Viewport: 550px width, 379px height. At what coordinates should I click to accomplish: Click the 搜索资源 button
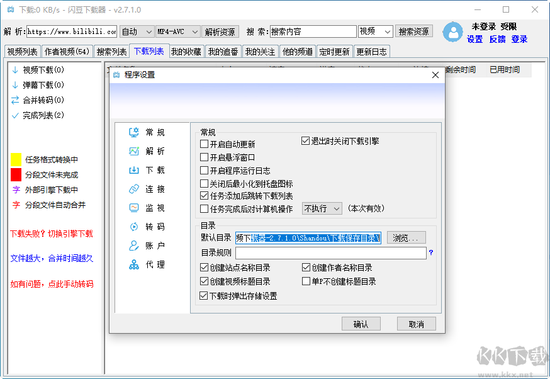tap(414, 31)
